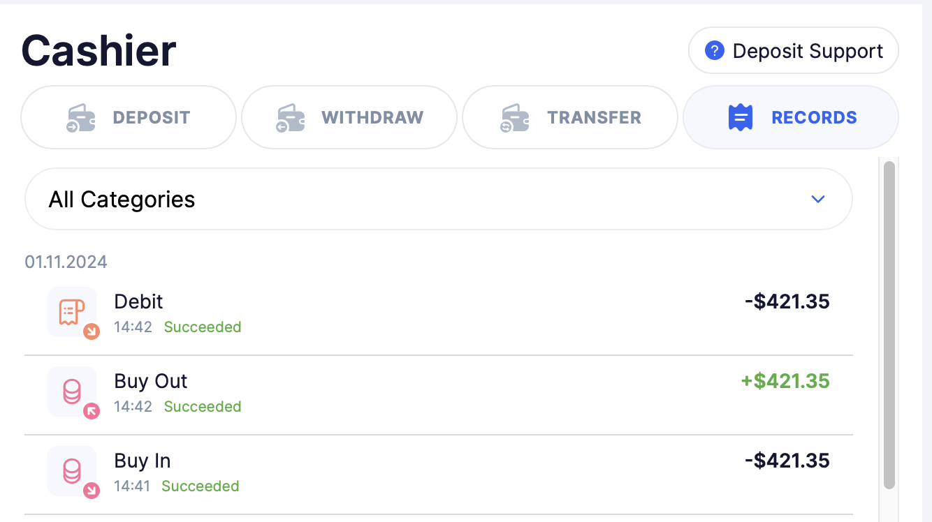This screenshot has width=932, height=522.
Task: Click the Transfer wallet icon
Action: tap(515, 117)
